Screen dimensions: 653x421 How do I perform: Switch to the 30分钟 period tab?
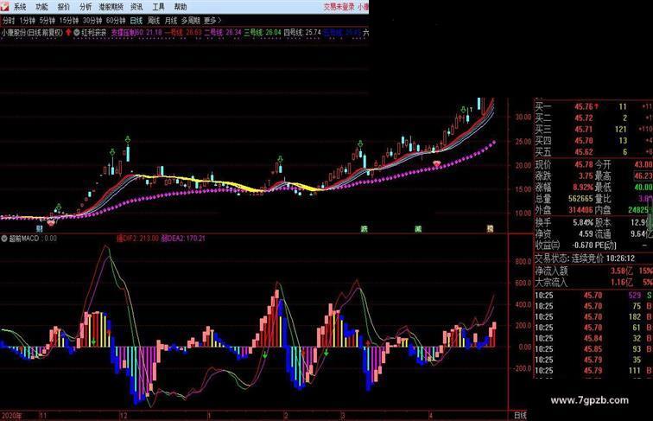[92, 20]
